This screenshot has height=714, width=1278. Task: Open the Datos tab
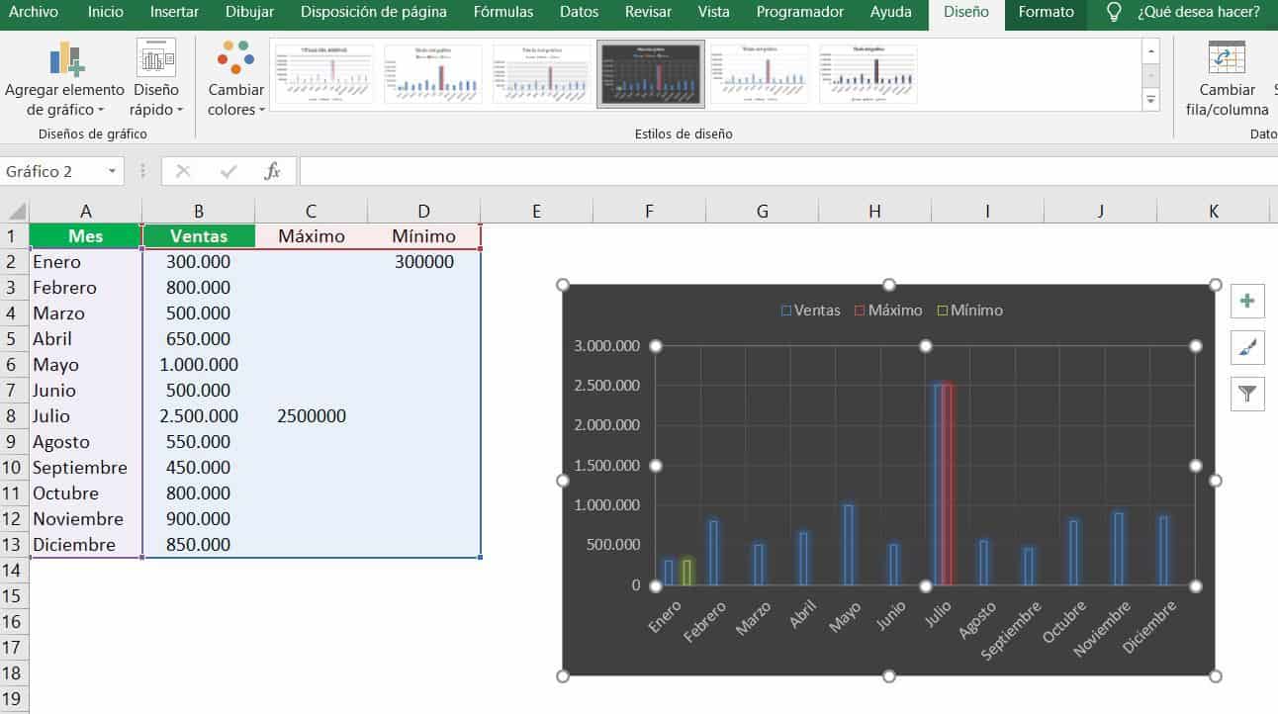pyautogui.click(x=579, y=12)
